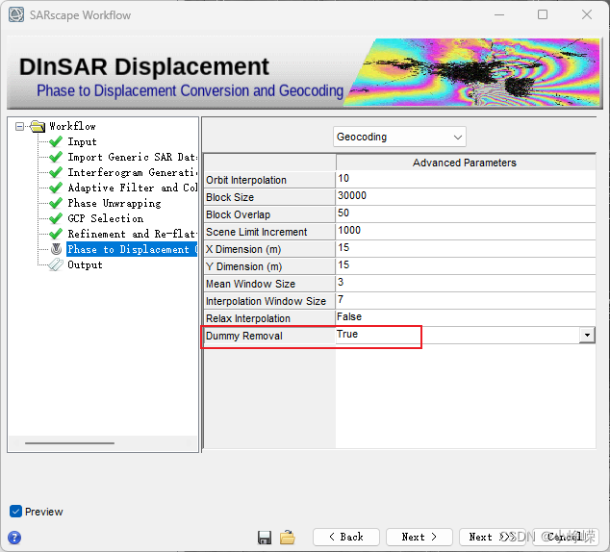This screenshot has height=552, width=610.
Task: Click the Interpolation Window Size label
Action: point(266,301)
